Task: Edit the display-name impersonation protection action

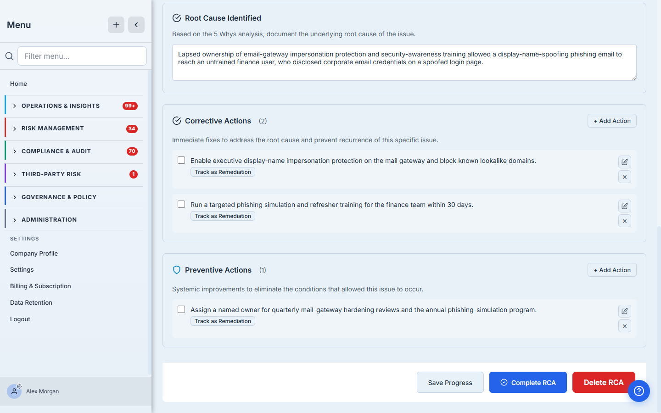Action: point(625,162)
